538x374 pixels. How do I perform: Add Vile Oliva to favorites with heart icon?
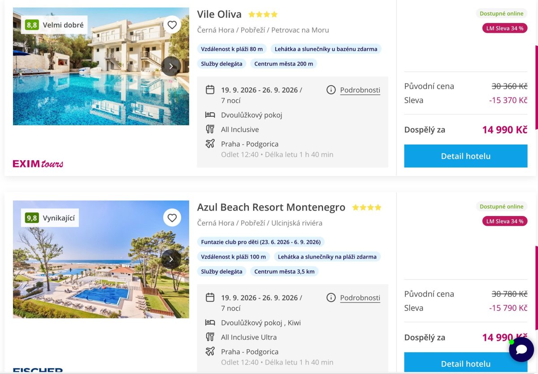pyautogui.click(x=172, y=25)
